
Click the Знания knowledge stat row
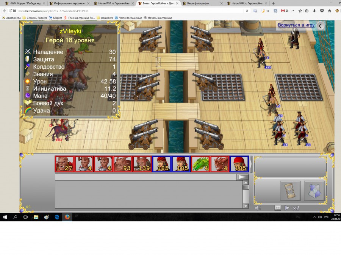pos(70,74)
